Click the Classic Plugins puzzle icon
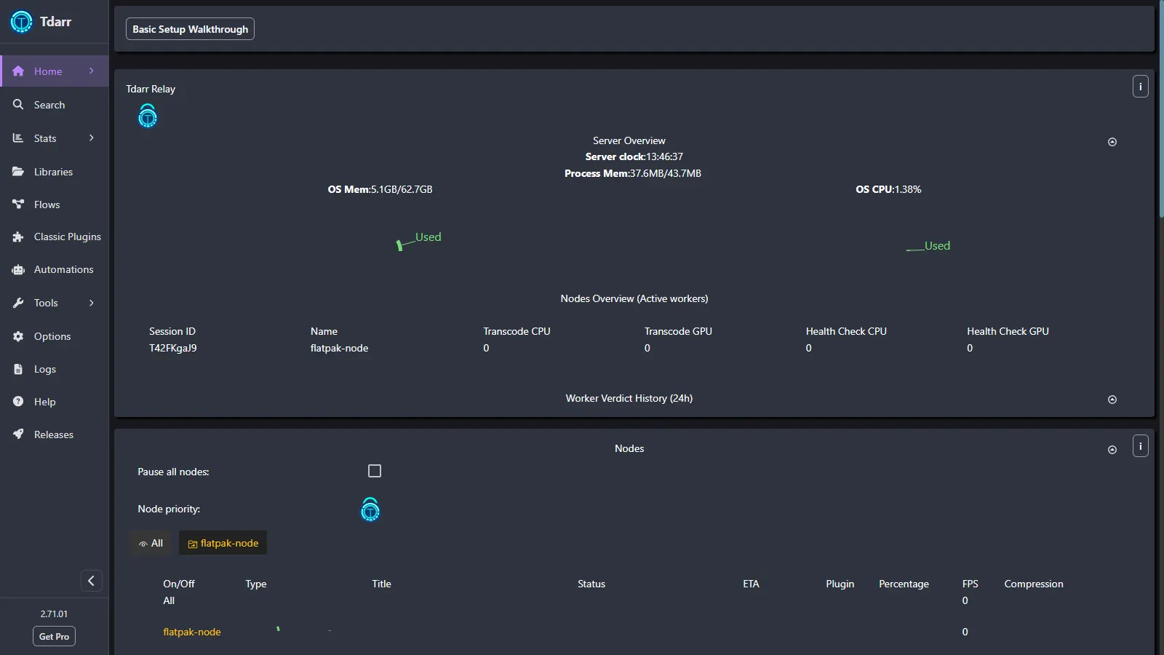Image resolution: width=1164 pixels, height=655 pixels. pyautogui.click(x=18, y=237)
